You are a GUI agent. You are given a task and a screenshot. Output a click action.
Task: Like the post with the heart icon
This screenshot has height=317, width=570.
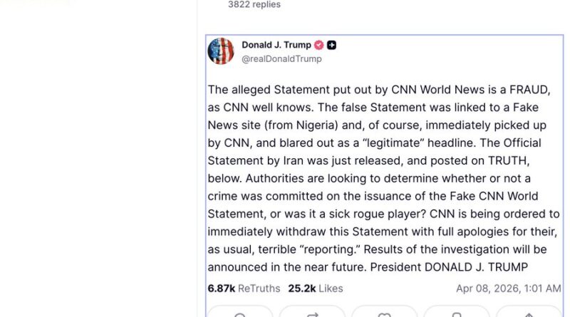coord(384,314)
